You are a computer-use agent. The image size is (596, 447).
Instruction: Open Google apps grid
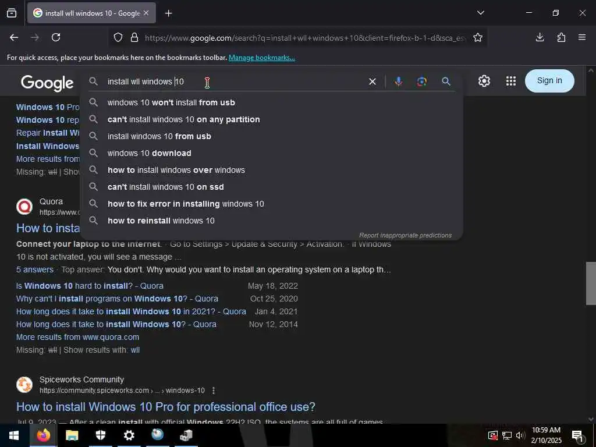(511, 81)
